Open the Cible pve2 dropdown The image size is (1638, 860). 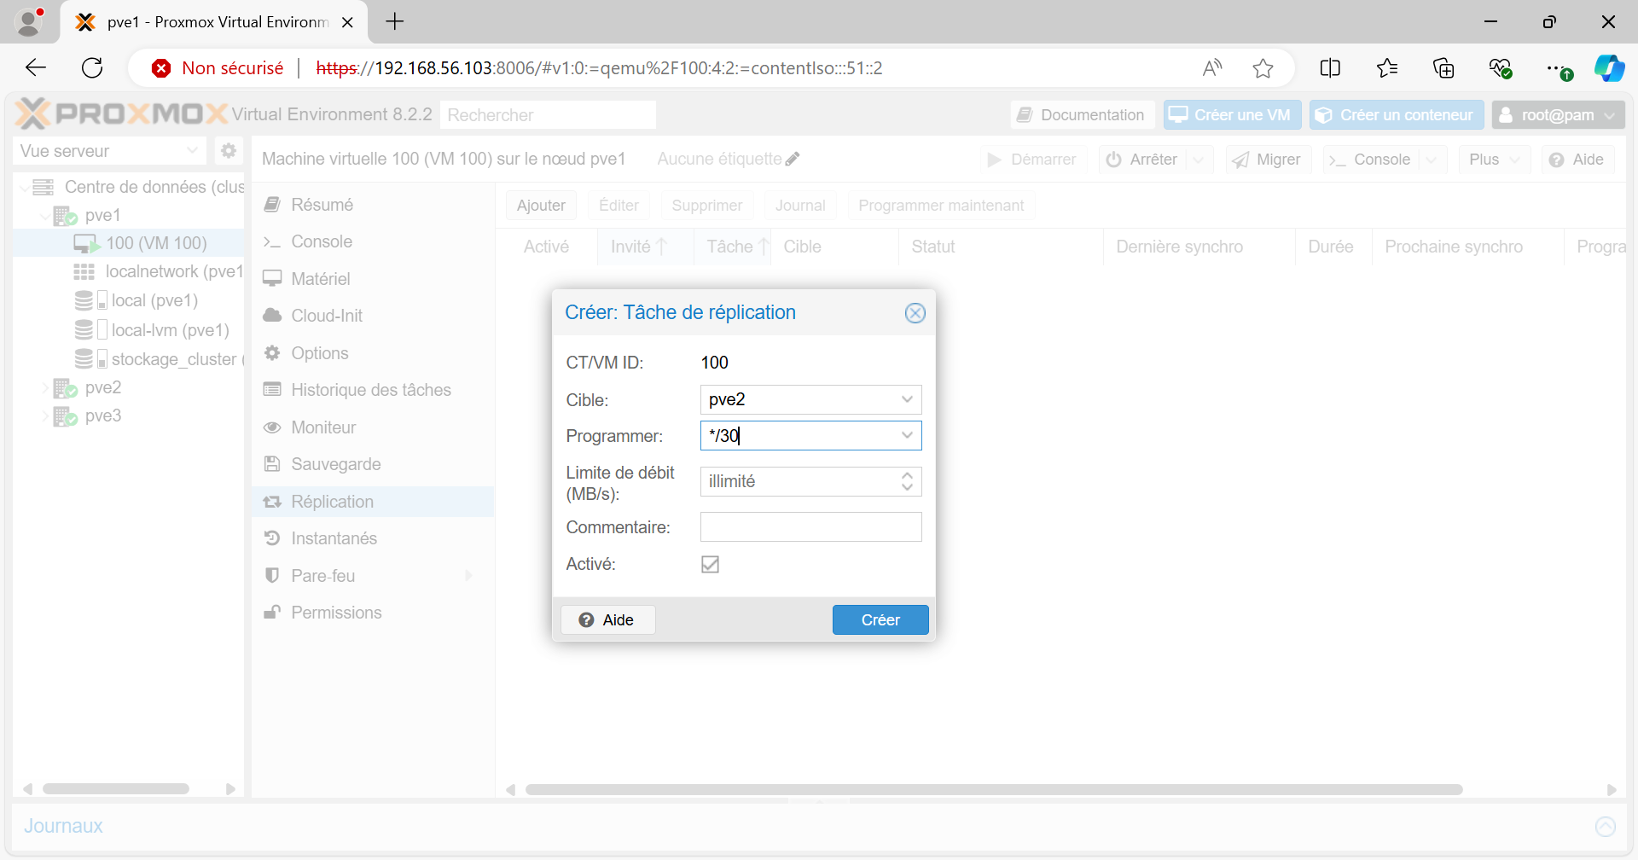(907, 399)
